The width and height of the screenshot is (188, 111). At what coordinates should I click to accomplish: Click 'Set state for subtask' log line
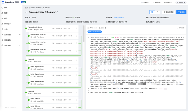point(117,92)
